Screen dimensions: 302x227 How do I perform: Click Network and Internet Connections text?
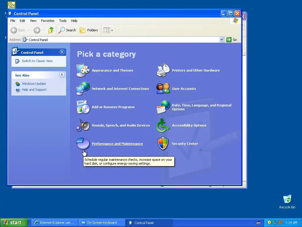(120, 89)
